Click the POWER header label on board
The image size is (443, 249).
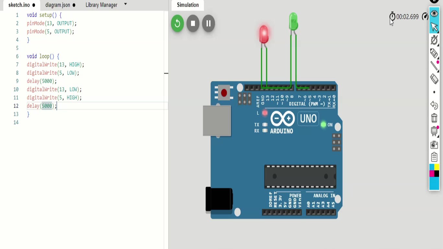coord(295,196)
